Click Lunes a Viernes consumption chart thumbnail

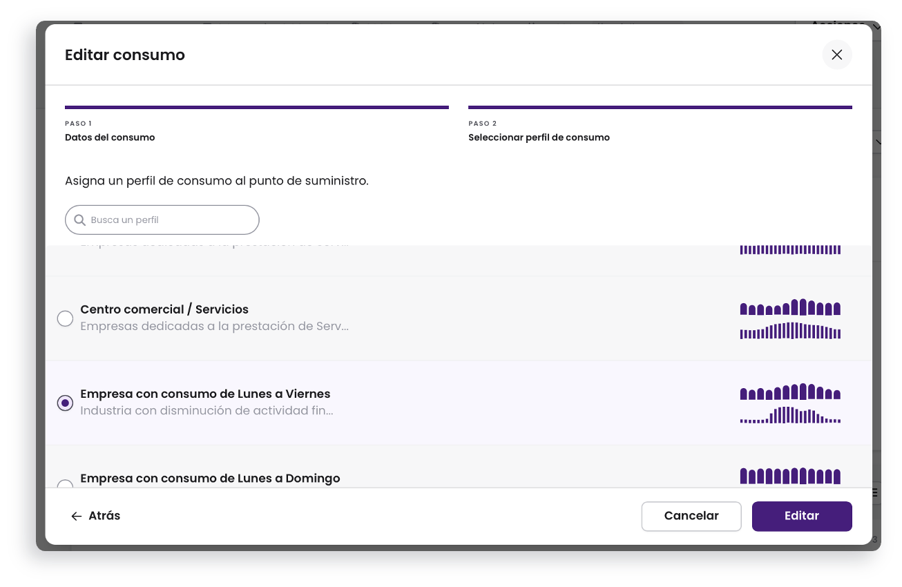790,403
